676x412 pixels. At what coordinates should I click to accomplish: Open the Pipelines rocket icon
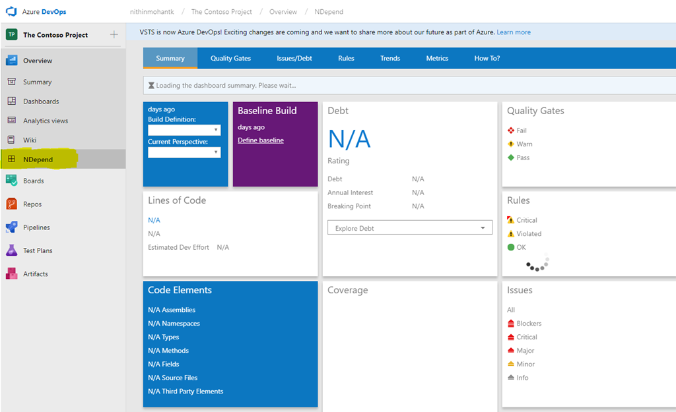click(x=11, y=227)
